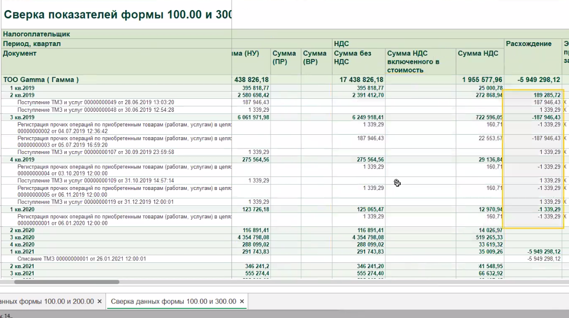
Task: Select the 'ТОО Gamma ( Гамма )' taxpayer row
Action: 41,80
